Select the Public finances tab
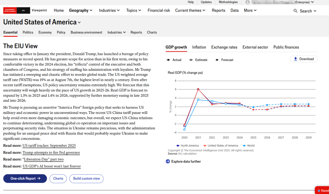The width and height of the screenshot is (329, 194). tap(286, 47)
